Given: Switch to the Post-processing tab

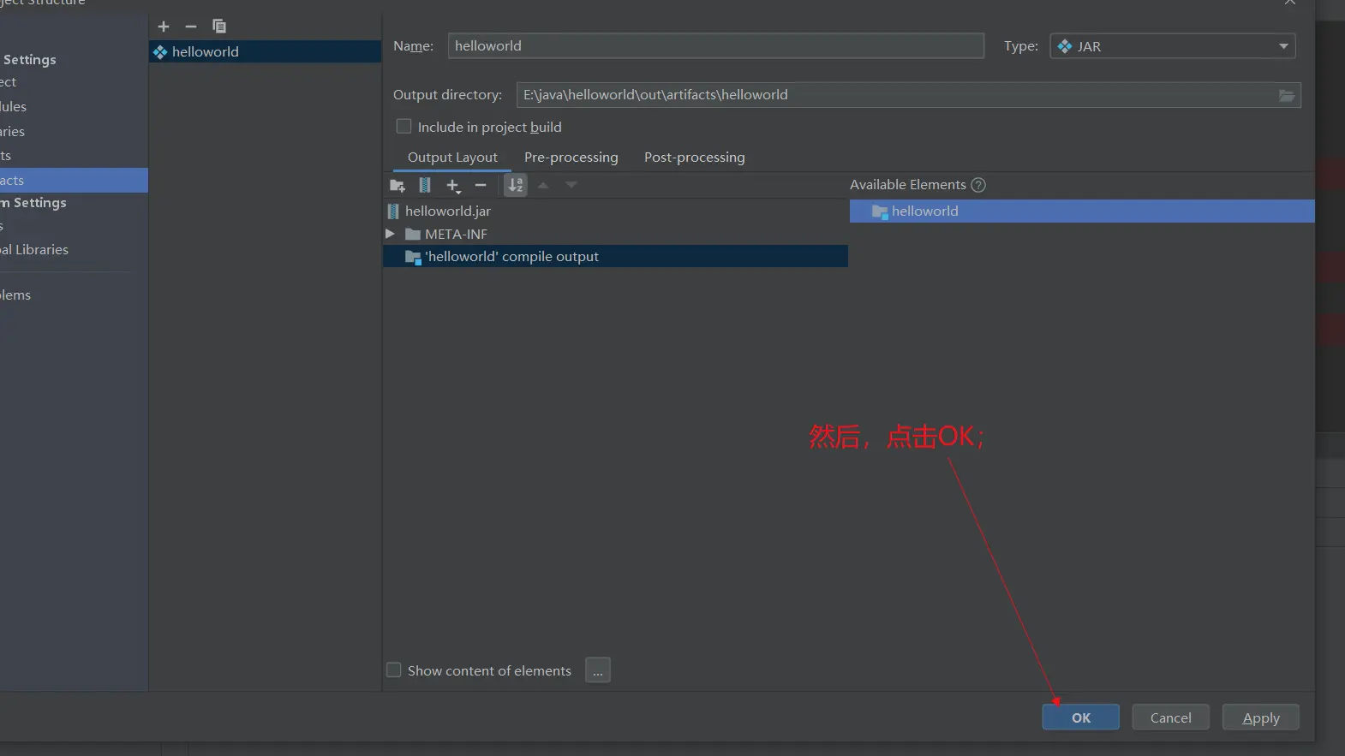Looking at the screenshot, I should (x=694, y=158).
